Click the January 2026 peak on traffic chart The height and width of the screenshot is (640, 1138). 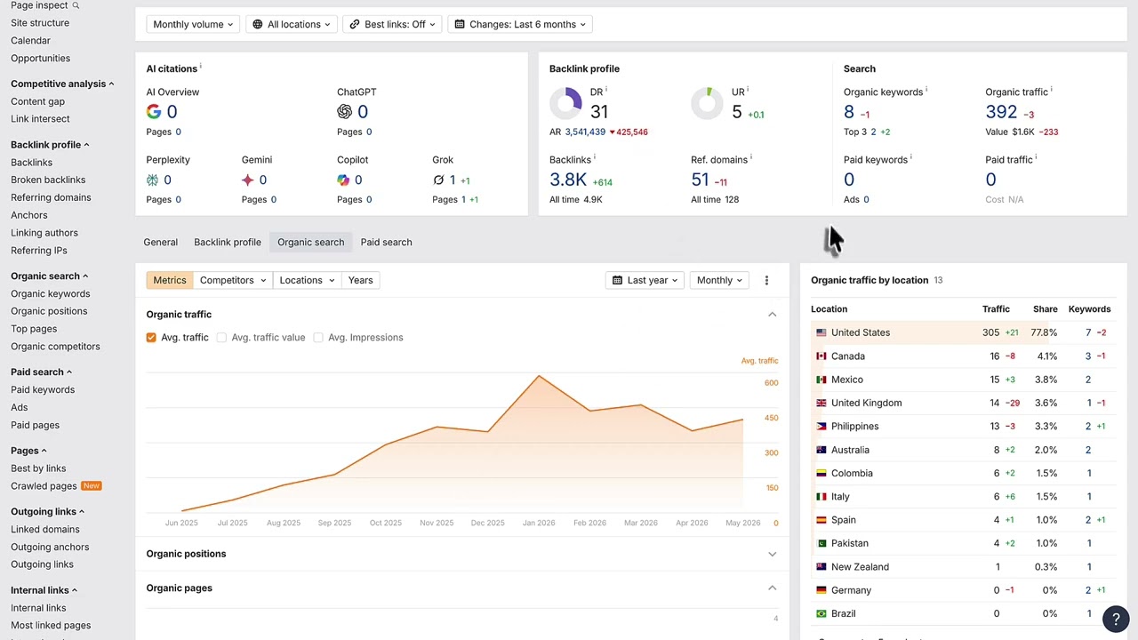coord(539,376)
